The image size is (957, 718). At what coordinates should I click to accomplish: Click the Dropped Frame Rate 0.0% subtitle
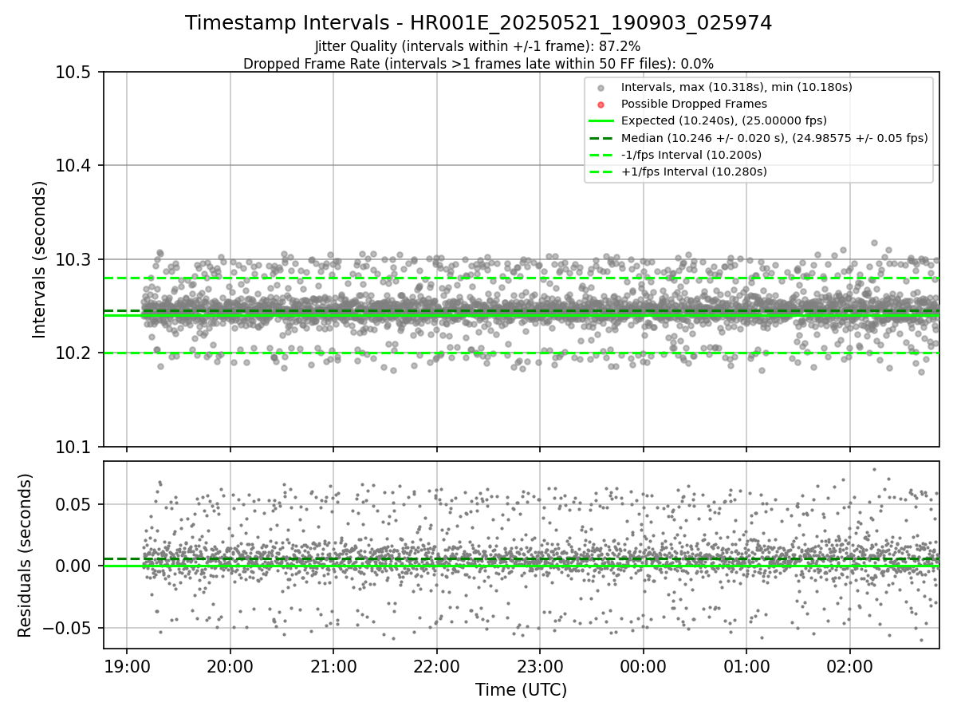coord(478,64)
